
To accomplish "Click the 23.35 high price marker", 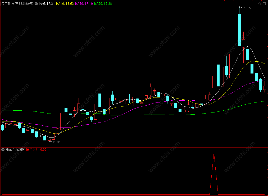I will tap(247, 8).
